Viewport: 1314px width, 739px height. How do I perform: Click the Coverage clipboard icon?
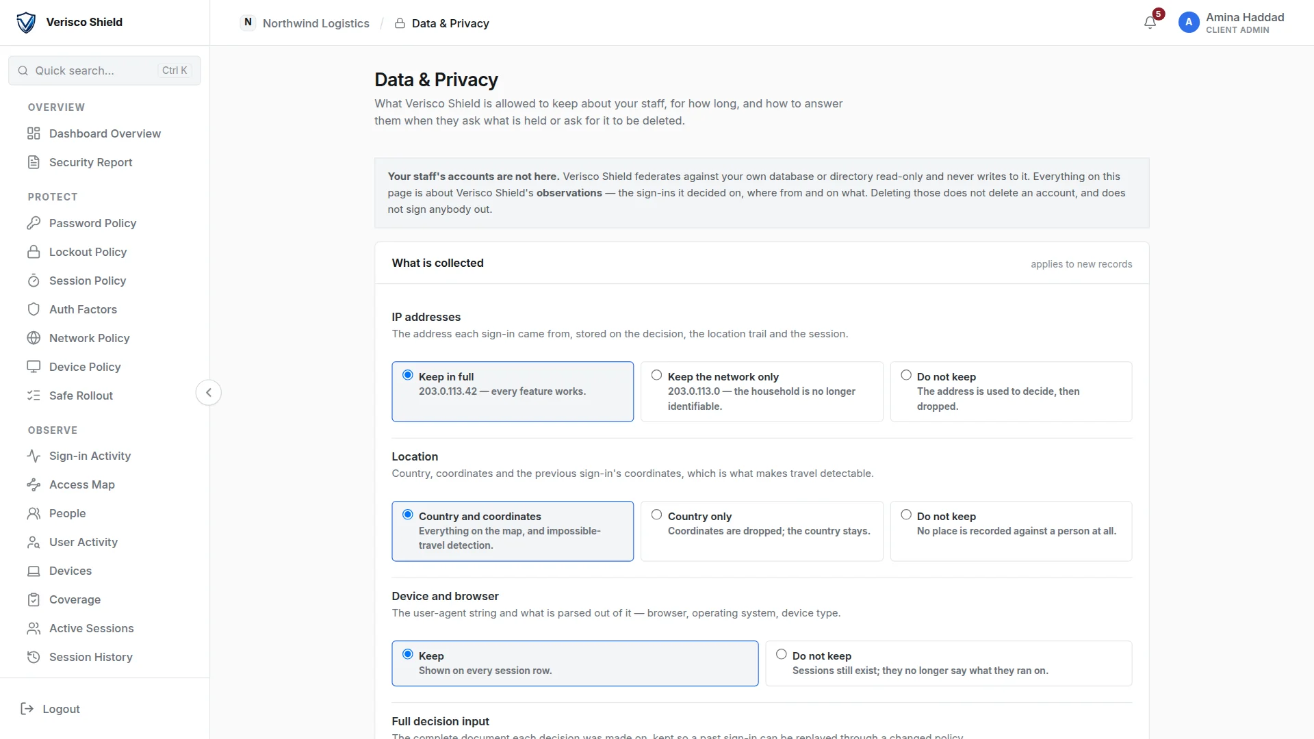click(34, 599)
